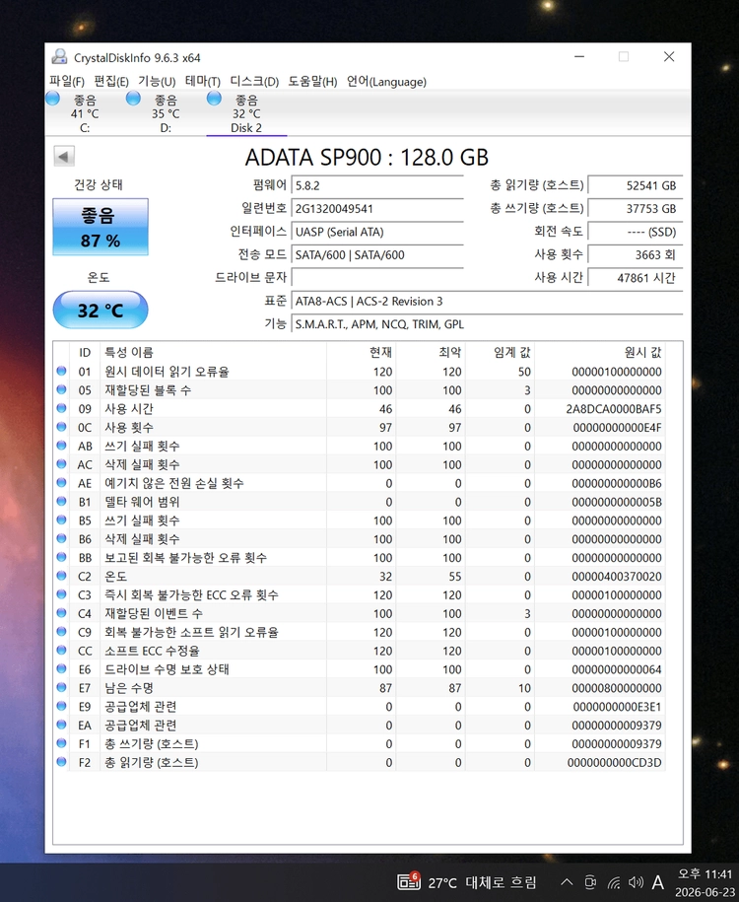739x902 pixels.
Task: Click status dot for attribute AB row
Action: (61, 446)
